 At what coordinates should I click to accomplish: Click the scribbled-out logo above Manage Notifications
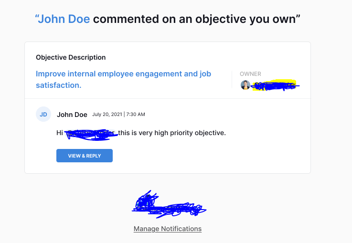click(169, 205)
